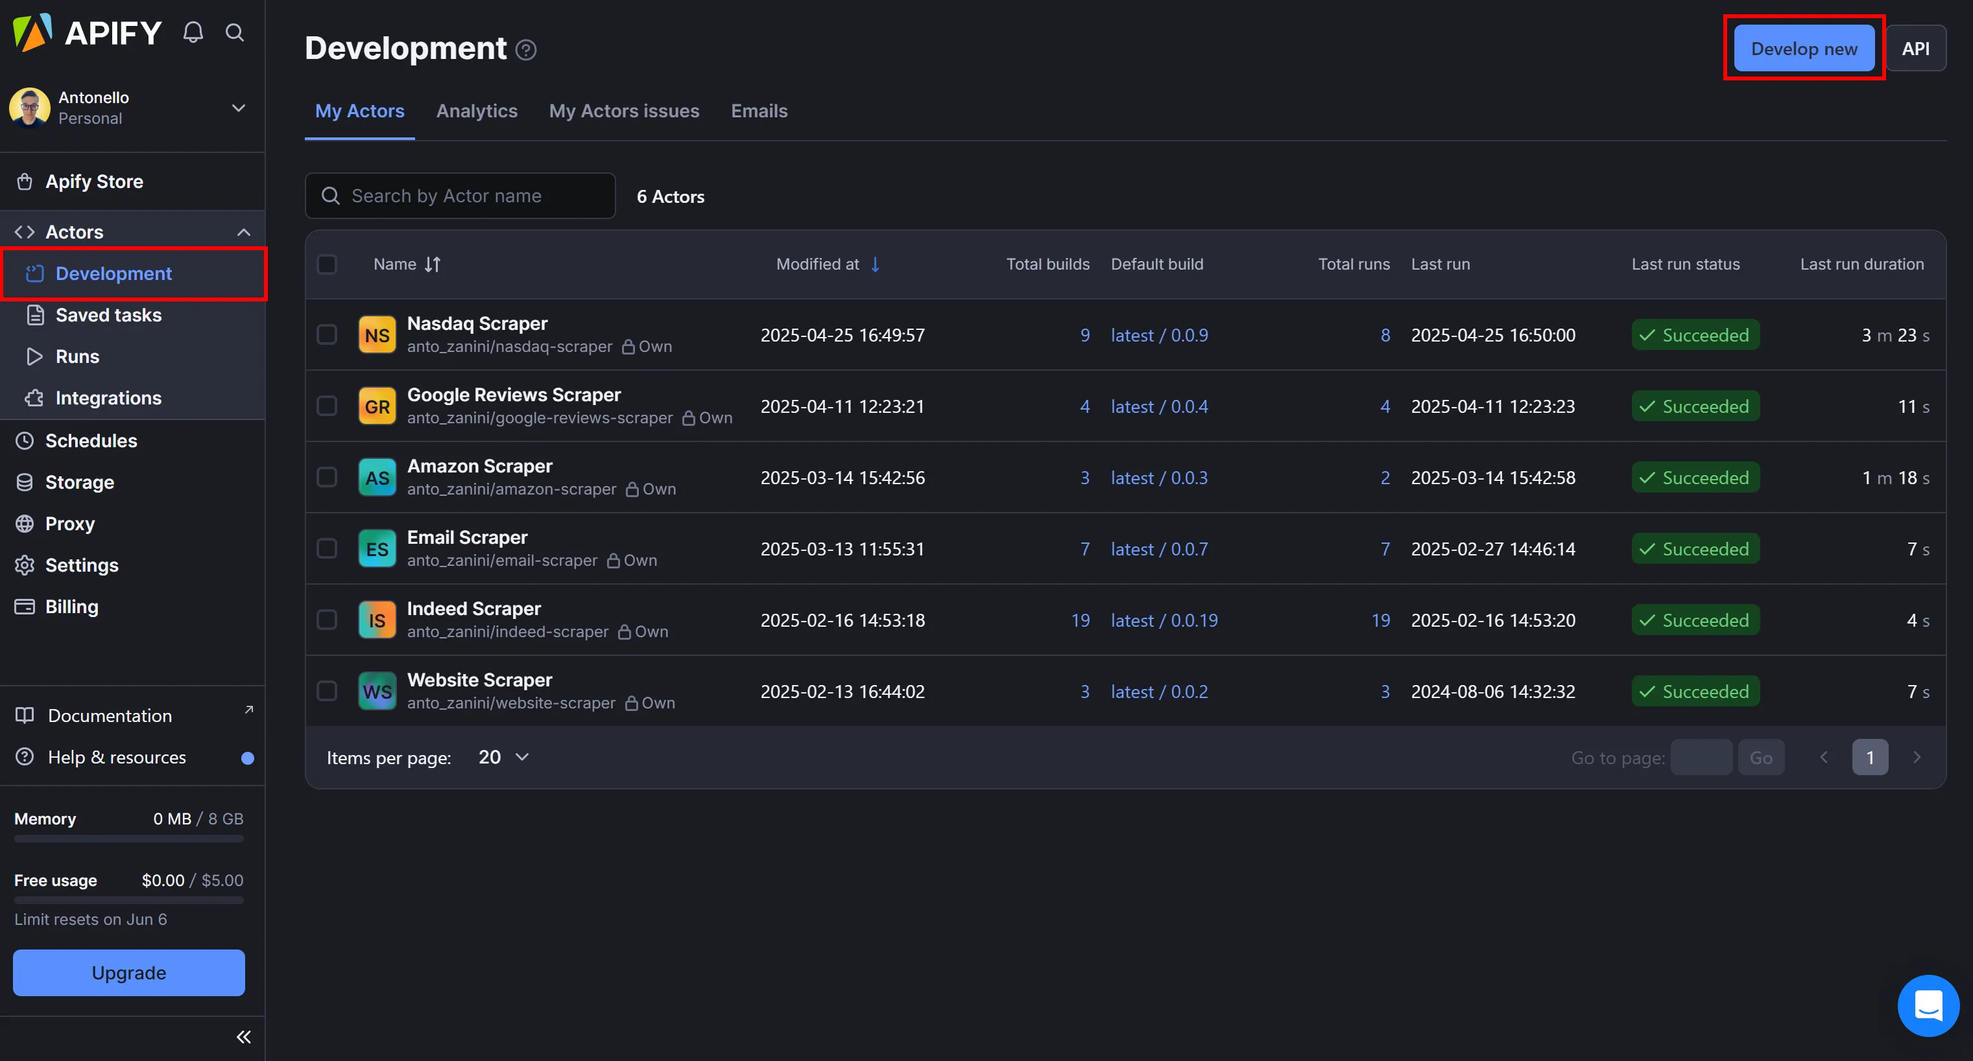The image size is (1973, 1061).
Task: Click the Memory usage progress bar
Action: (x=128, y=839)
